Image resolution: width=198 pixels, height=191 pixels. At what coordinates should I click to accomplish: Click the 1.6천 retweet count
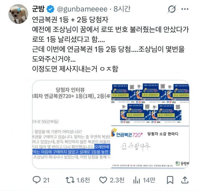(83, 180)
